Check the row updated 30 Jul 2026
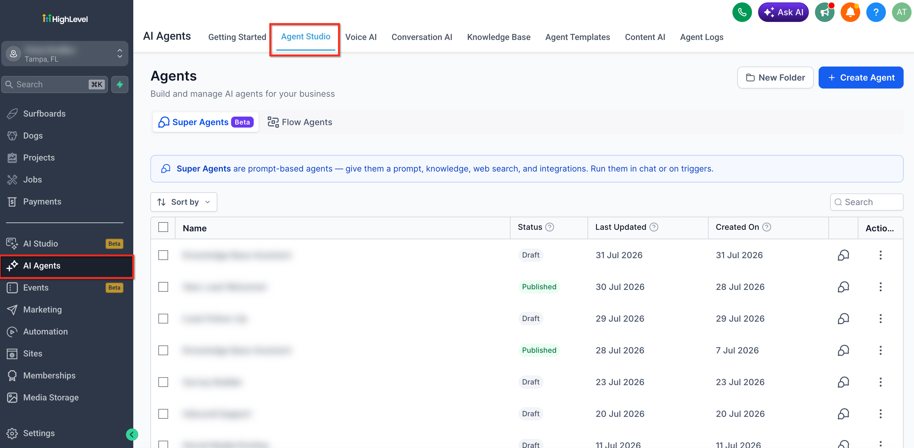The width and height of the screenshot is (914, 448). tap(163, 287)
